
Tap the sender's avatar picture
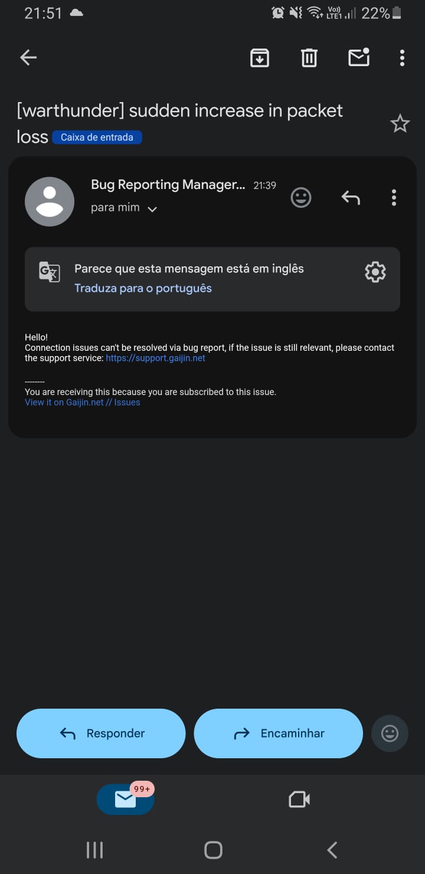pos(50,201)
